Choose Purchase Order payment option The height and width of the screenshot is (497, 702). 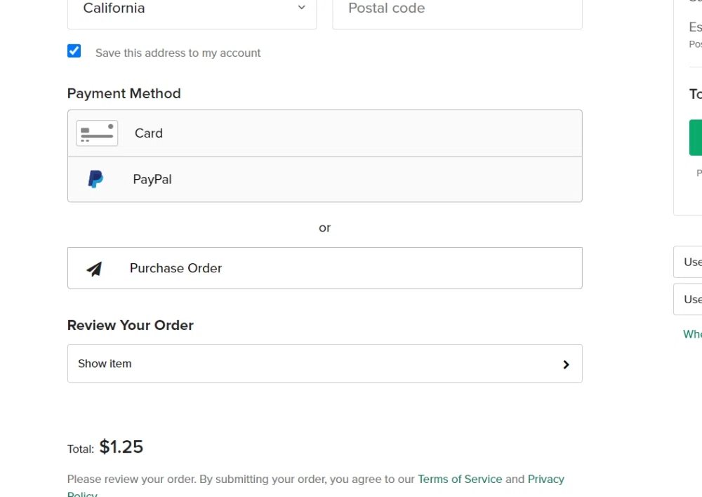point(324,268)
